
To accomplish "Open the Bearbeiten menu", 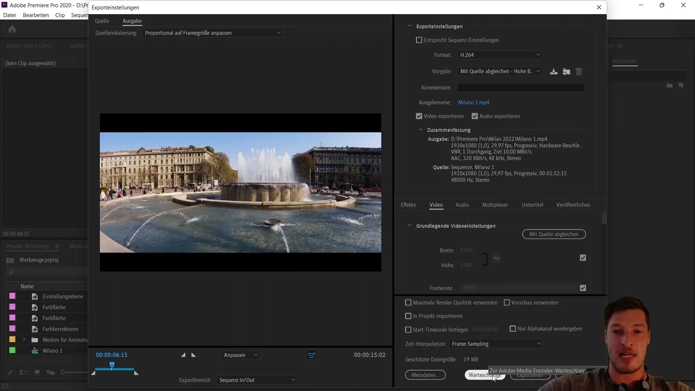I will click(36, 15).
